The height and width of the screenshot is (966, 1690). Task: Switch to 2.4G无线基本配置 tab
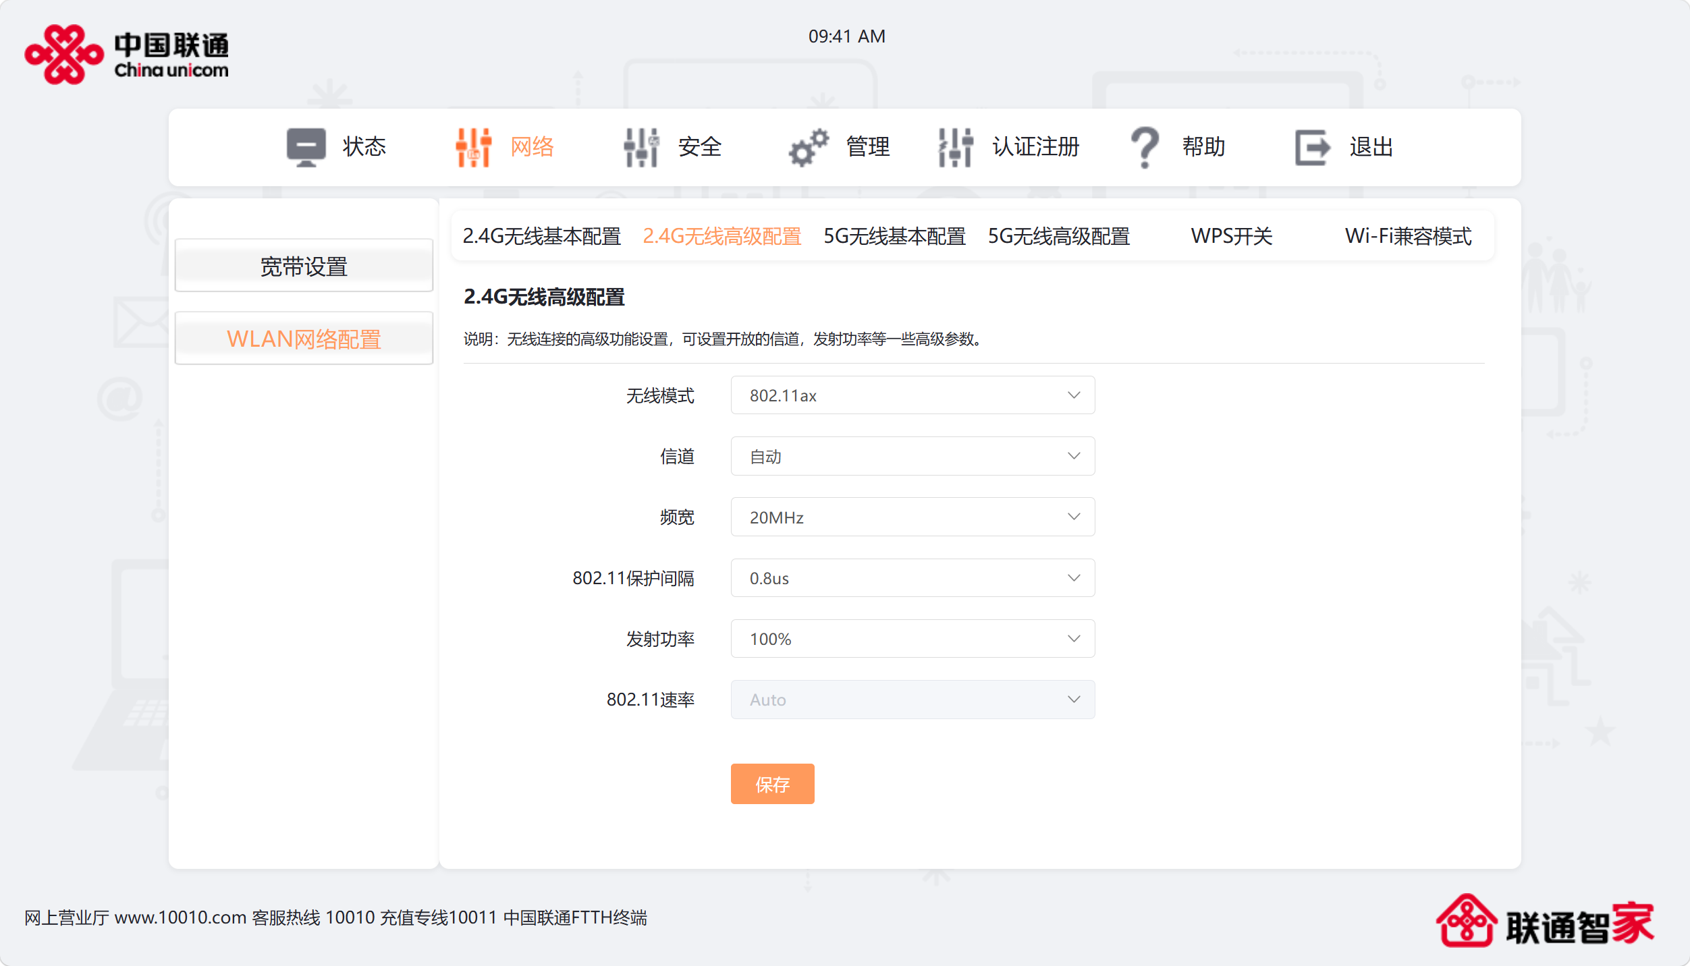pyautogui.click(x=541, y=236)
